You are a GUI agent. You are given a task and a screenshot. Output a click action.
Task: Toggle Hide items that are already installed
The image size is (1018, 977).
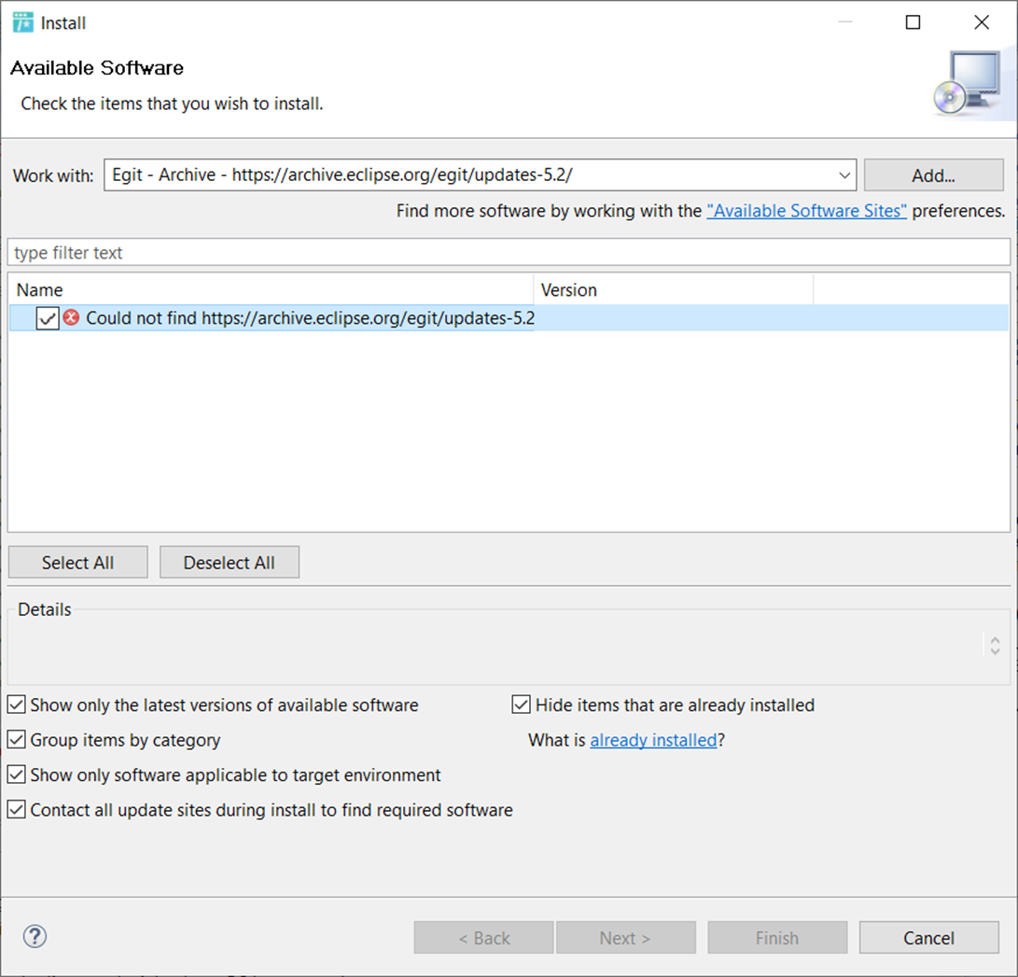pyautogui.click(x=522, y=705)
